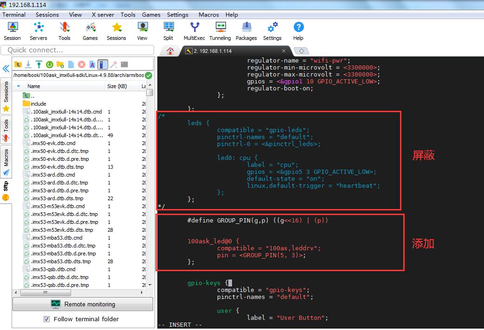Click file list horizontal scrollbar thumb
The height and width of the screenshot is (330, 484).
(x=45, y=292)
